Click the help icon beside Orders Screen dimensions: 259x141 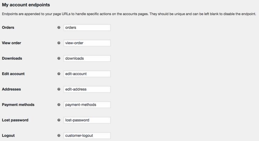coord(59,27)
